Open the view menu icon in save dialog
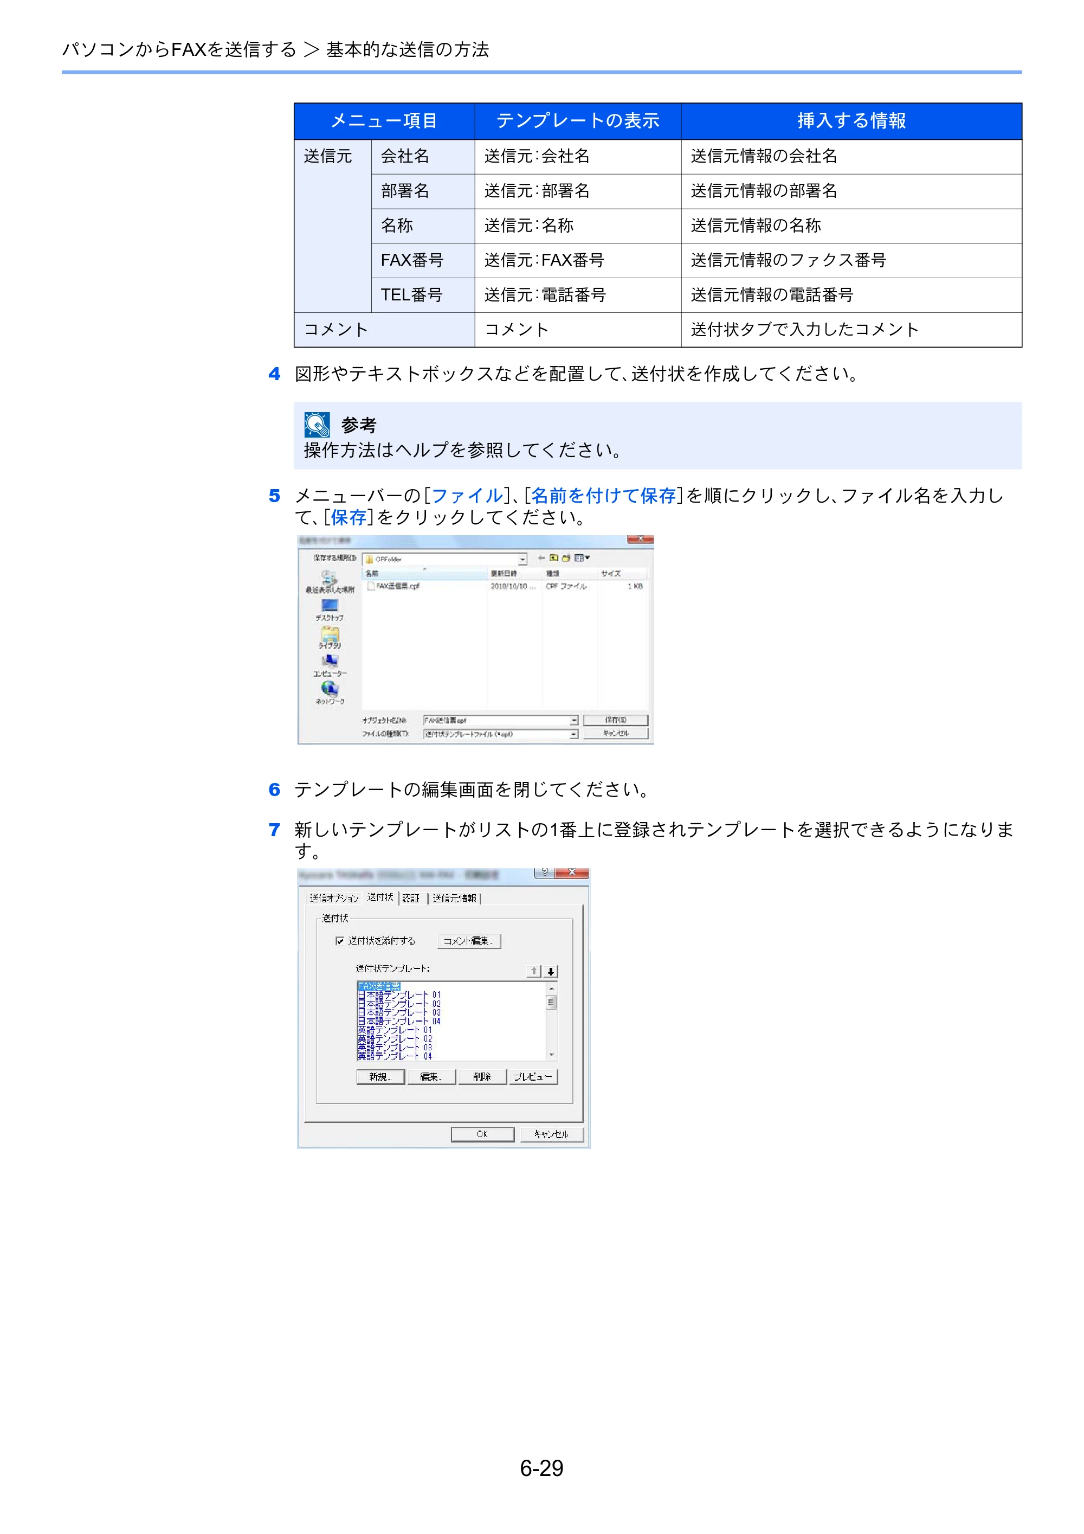 (581, 558)
